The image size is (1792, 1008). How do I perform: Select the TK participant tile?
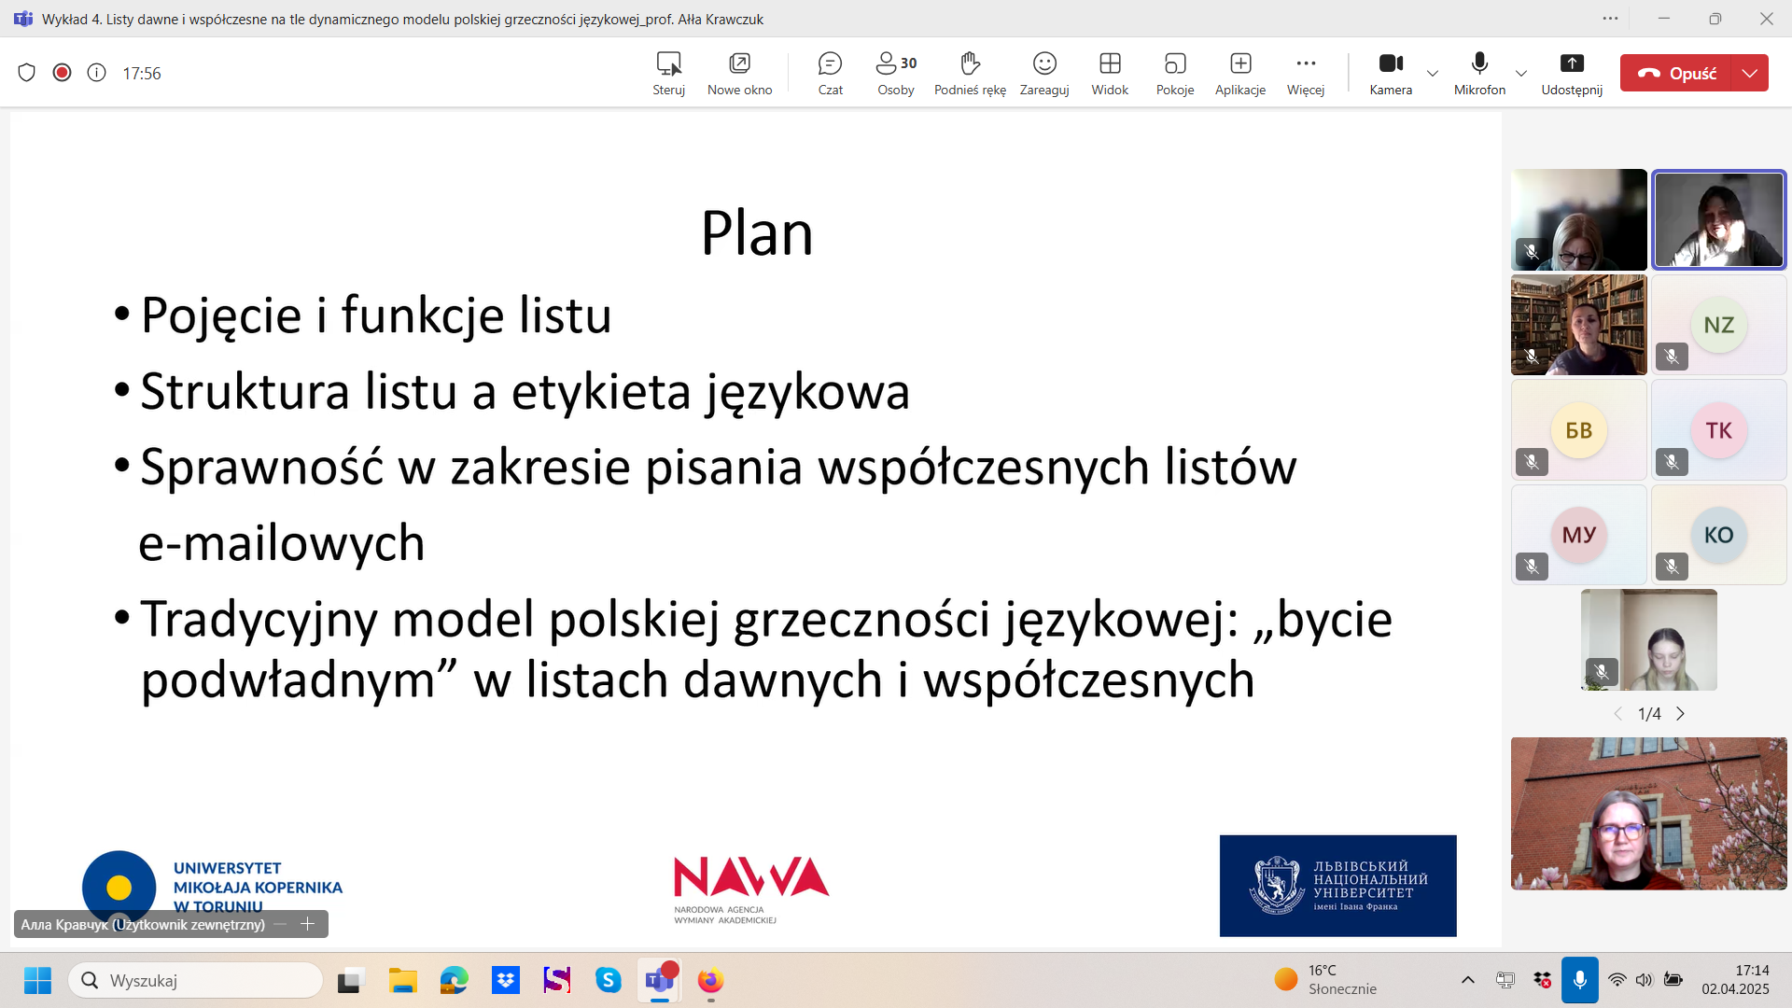tap(1718, 430)
